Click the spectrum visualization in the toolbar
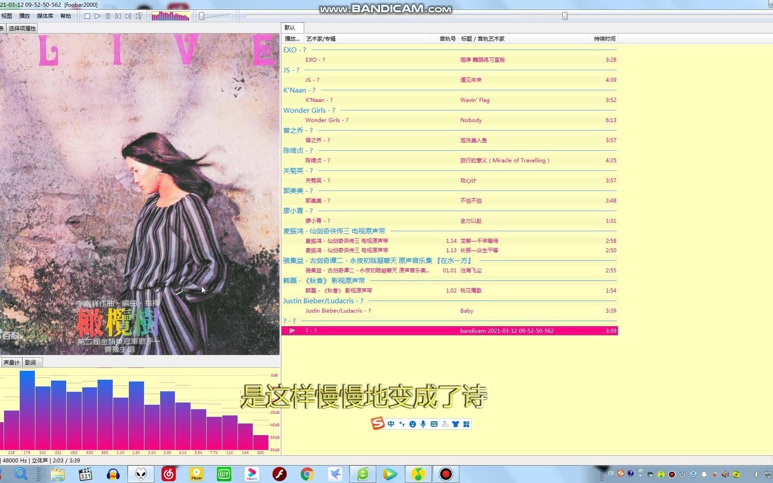The image size is (773, 483). pos(171,17)
